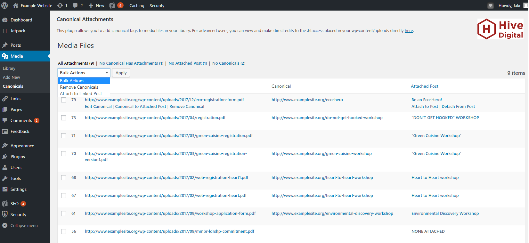Click the SEO sidebar icon
The image size is (529, 243).
pos(5,204)
